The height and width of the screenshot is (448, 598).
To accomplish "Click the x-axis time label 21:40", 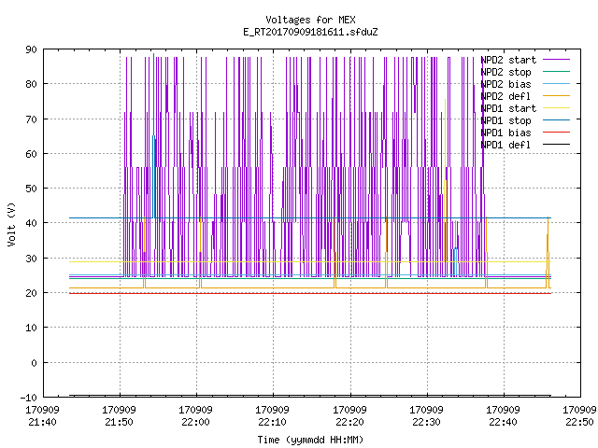I will [42, 422].
